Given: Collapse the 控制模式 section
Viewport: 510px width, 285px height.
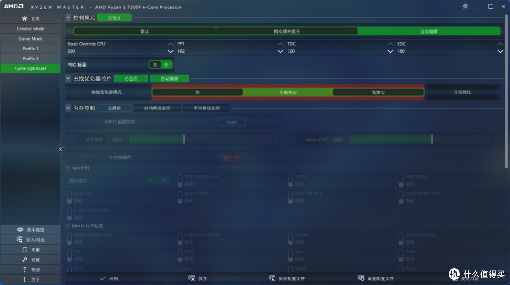Looking at the screenshot, I should click(x=68, y=17).
